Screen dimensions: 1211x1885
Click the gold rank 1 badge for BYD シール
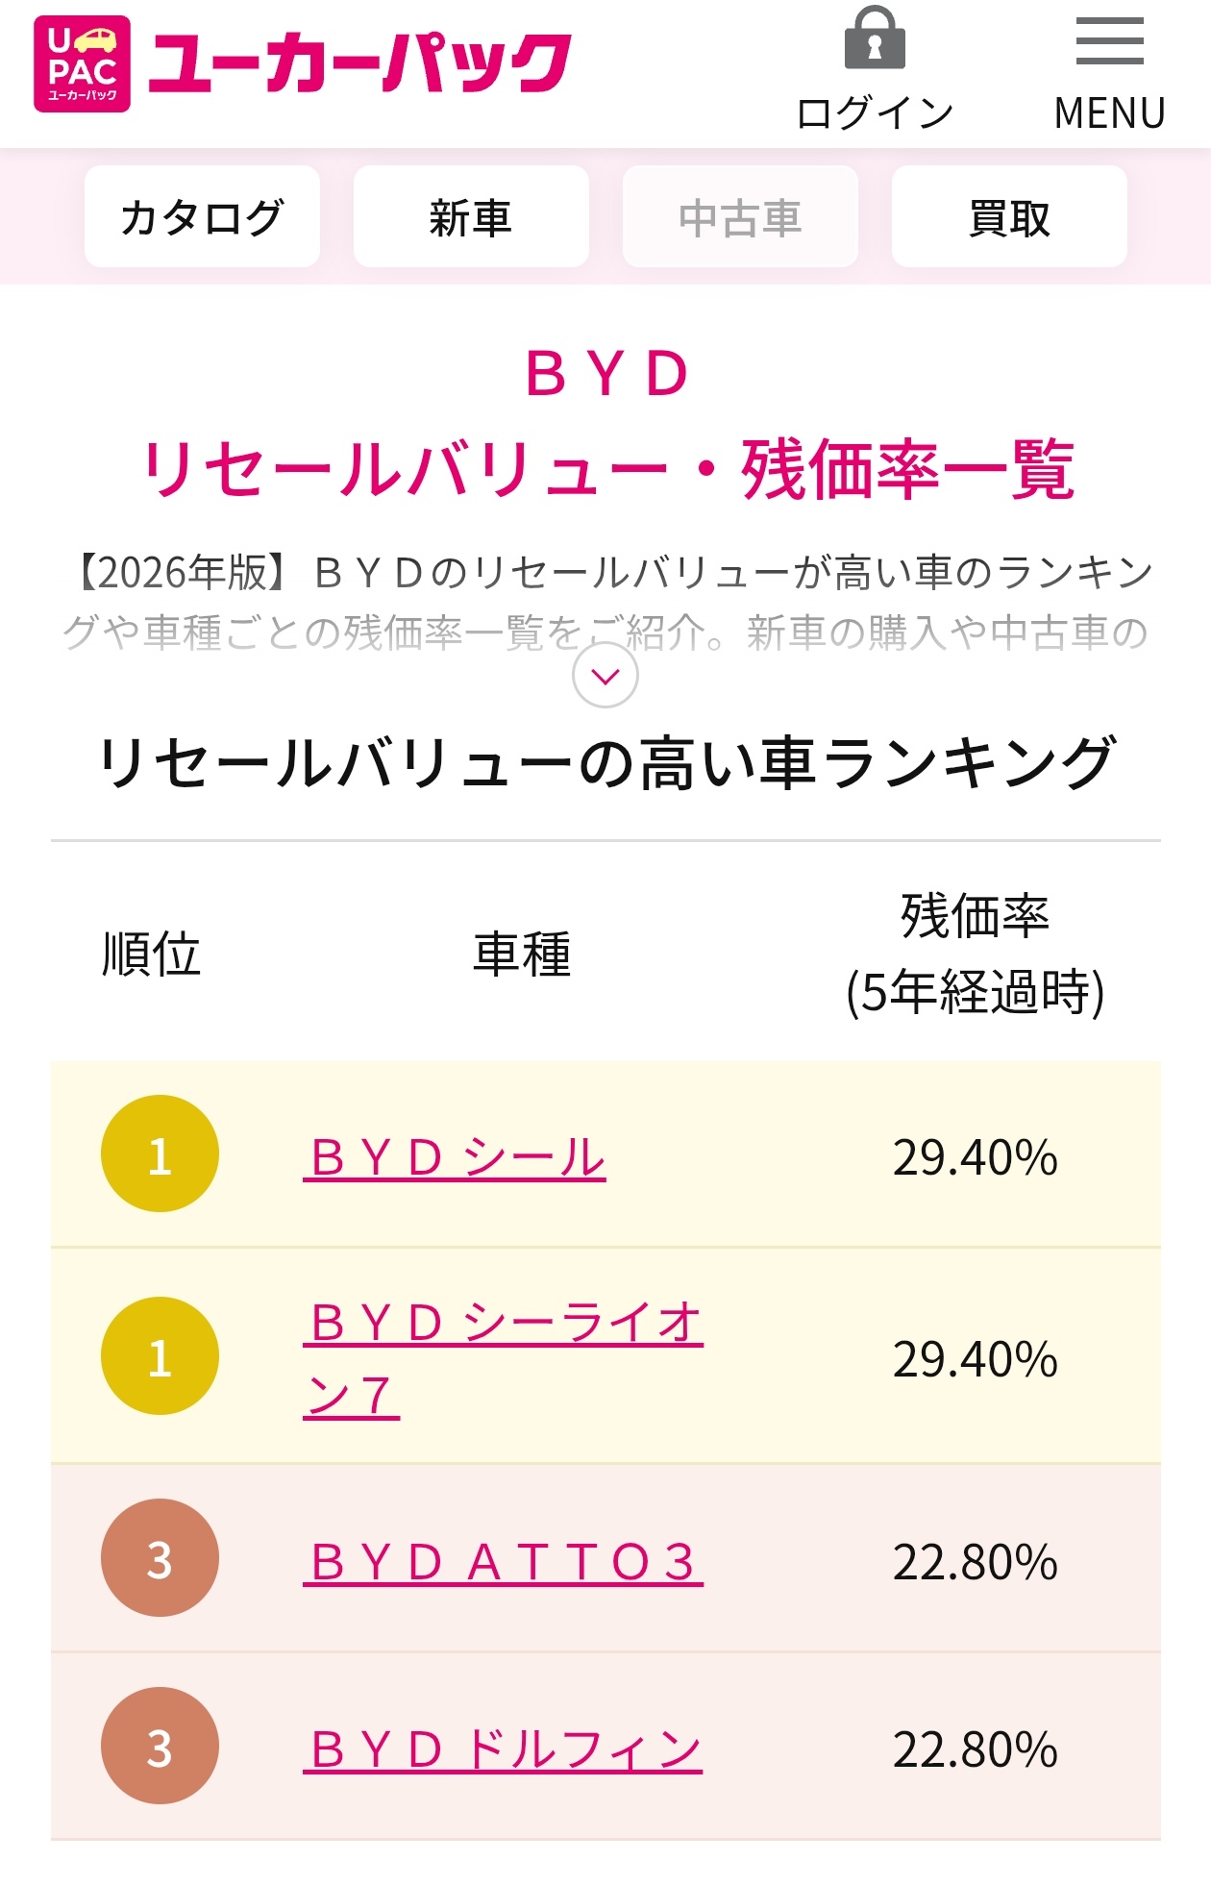[160, 1153]
